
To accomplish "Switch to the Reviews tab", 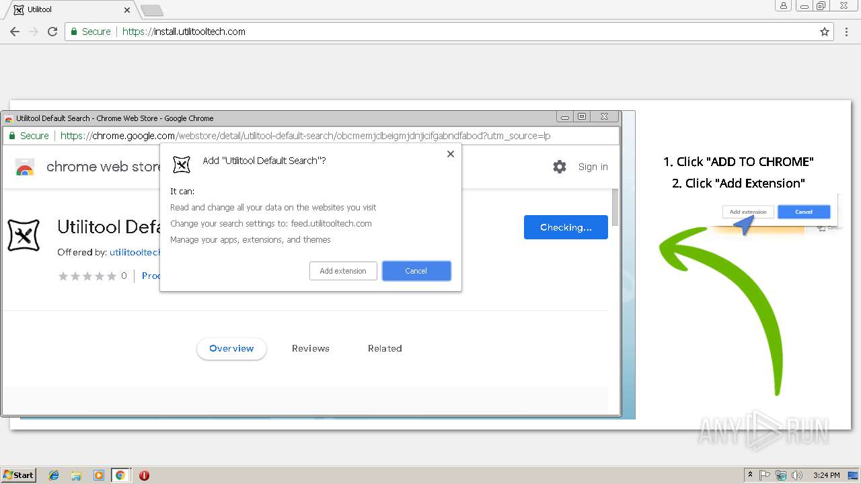I will pyautogui.click(x=311, y=348).
